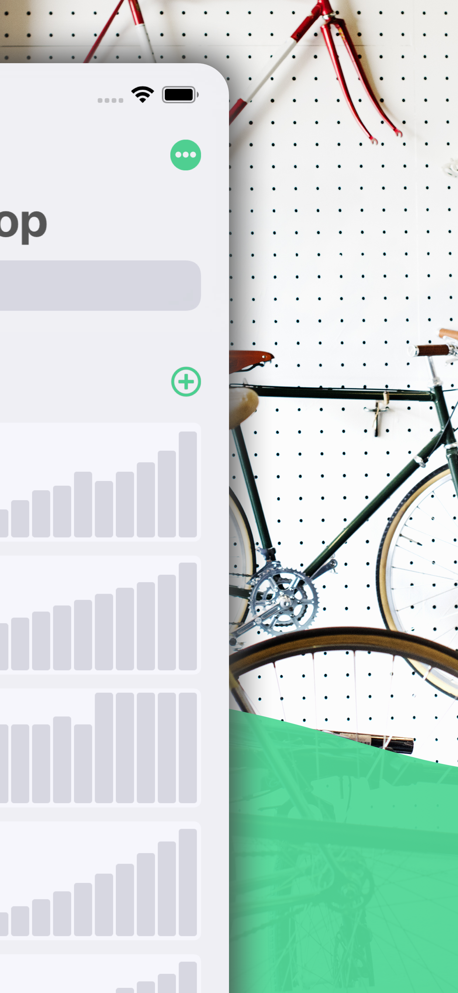The width and height of the screenshot is (458, 993).
Task: Open the chart card with five full-height bars
Action: (100, 748)
